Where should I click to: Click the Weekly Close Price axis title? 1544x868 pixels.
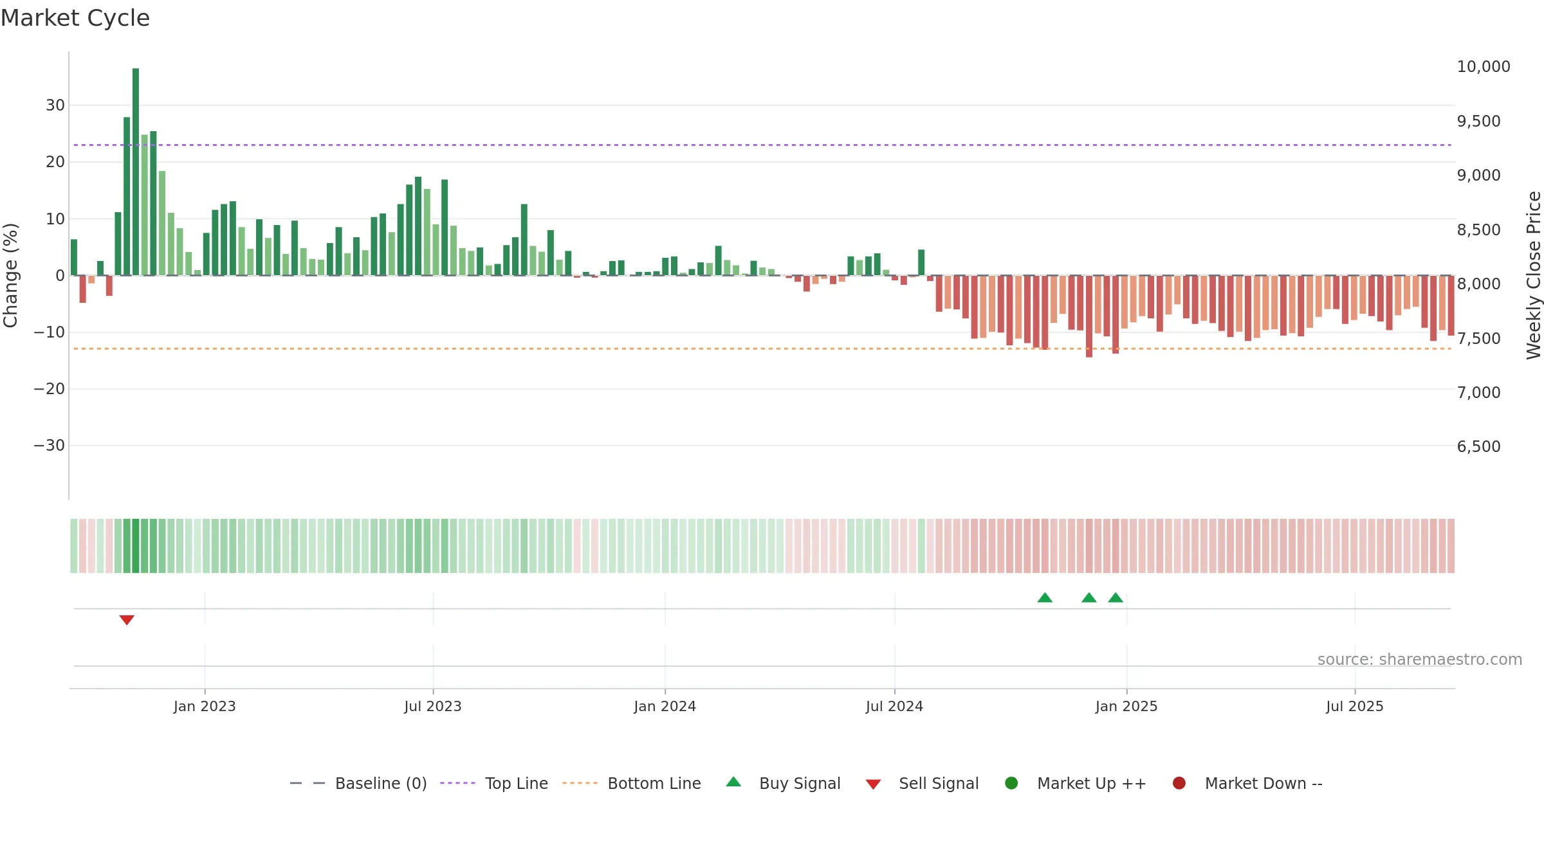pos(1534,275)
